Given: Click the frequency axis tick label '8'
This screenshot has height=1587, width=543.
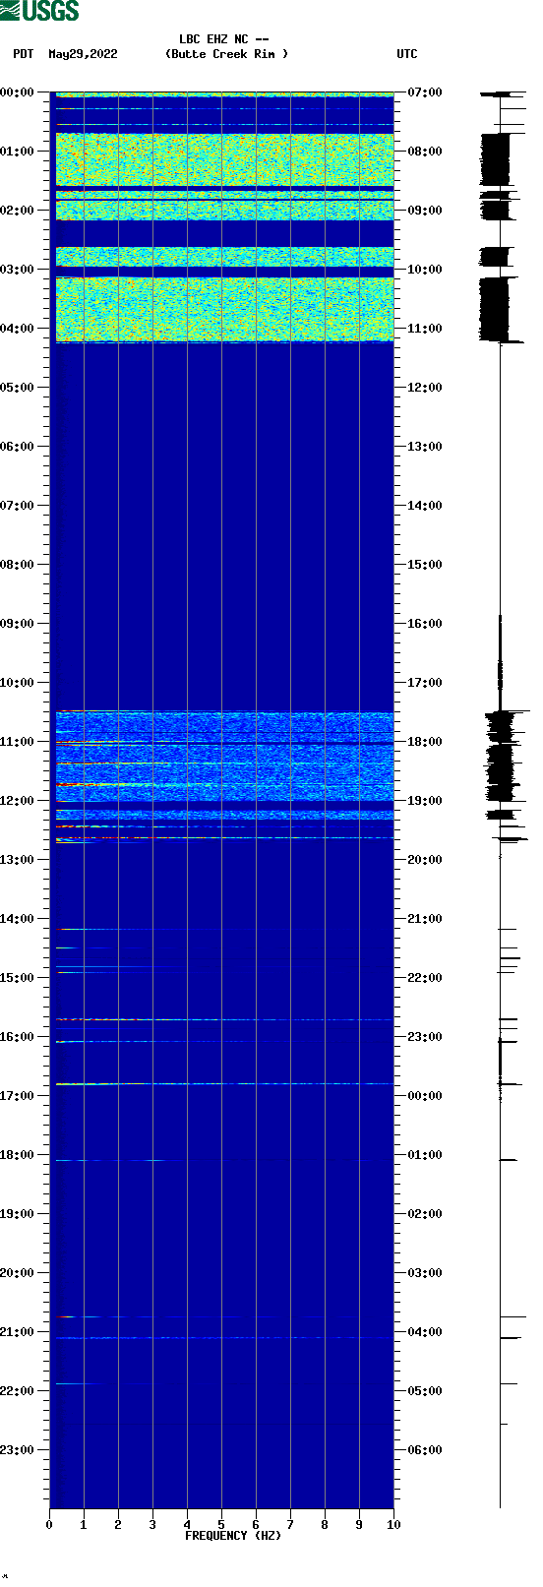Looking at the screenshot, I should pyautogui.click(x=325, y=1525).
